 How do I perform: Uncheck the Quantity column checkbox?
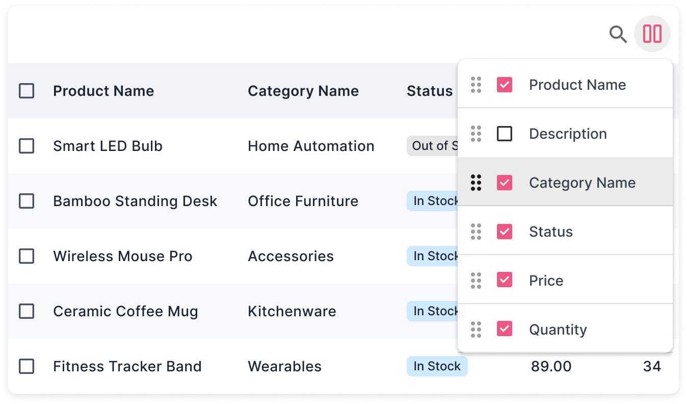(x=505, y=330)
